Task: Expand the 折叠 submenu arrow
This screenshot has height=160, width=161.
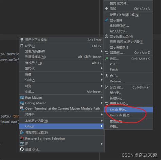Action: coord(102,74)
